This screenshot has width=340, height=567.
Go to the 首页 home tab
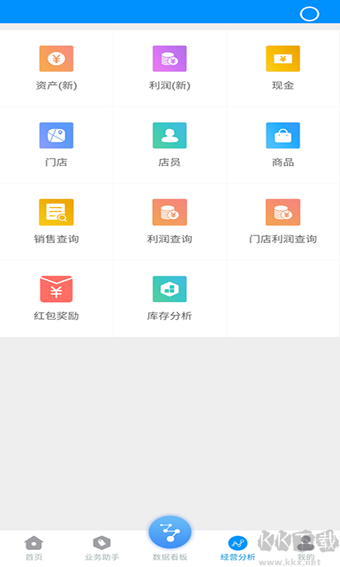[34, 548]
